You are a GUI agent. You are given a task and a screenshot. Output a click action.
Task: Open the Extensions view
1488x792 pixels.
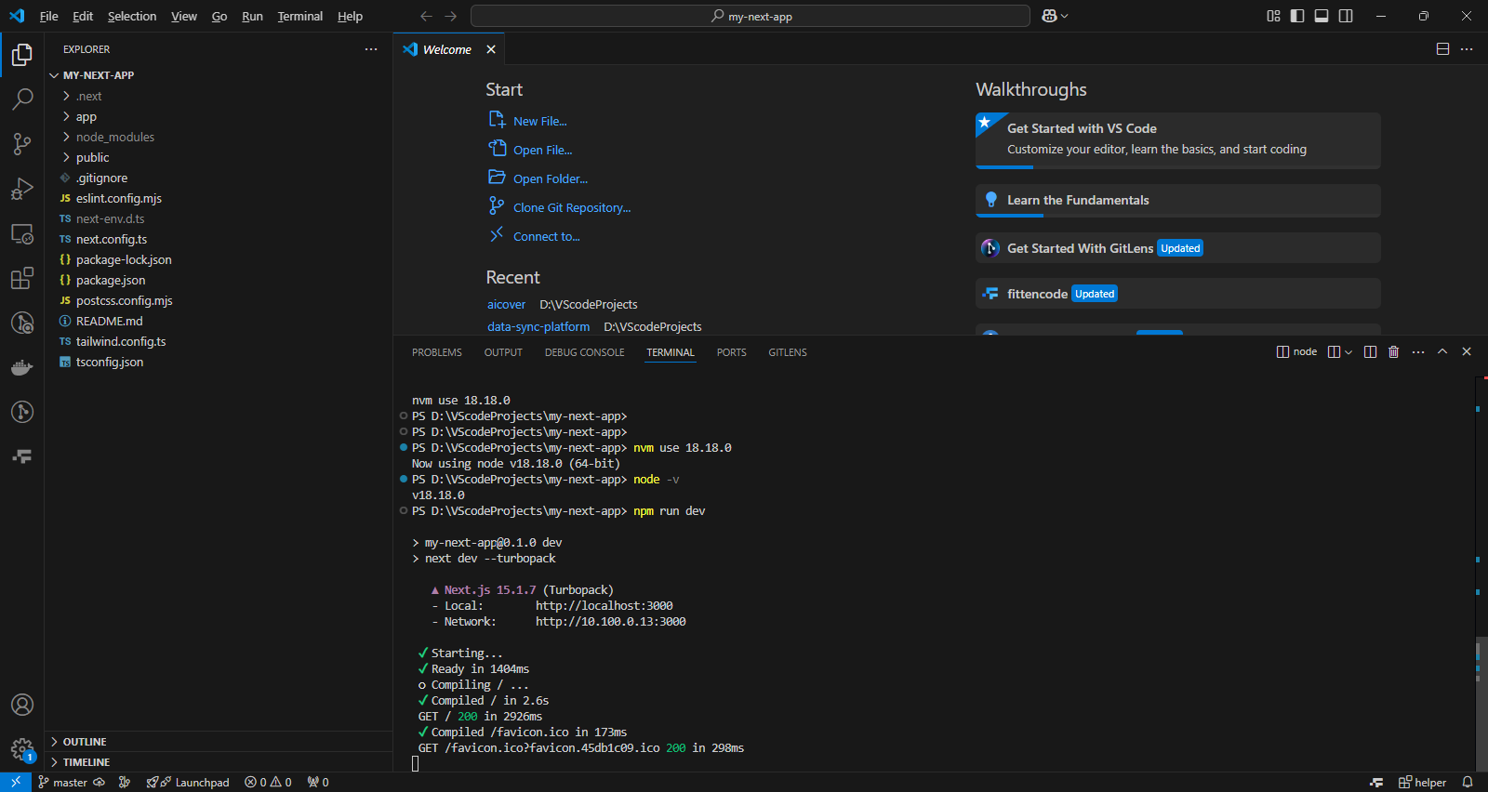tap(22, 278)
